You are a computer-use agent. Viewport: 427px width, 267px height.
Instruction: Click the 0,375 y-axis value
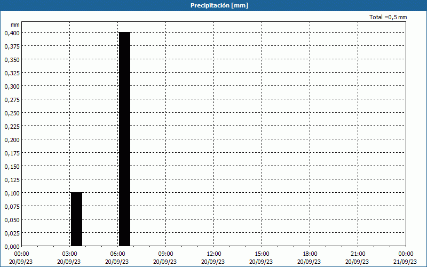[x=12, y=46]
